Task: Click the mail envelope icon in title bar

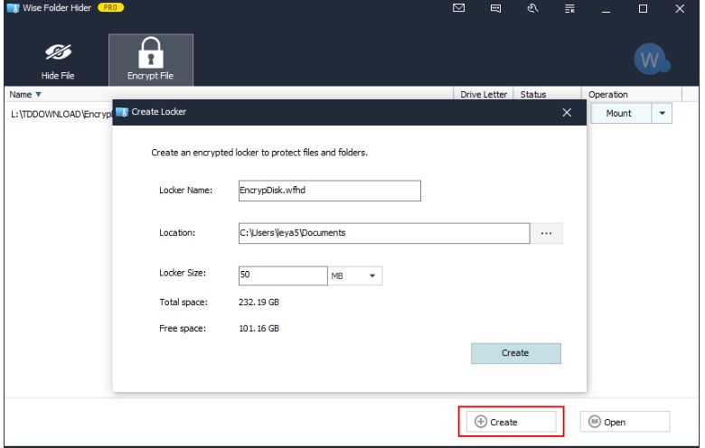Action: click(x=458, y=8)
